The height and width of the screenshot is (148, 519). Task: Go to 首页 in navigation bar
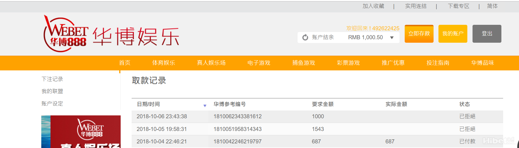click(125, 63)
